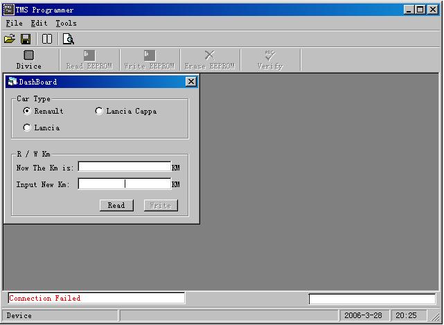This screenshot has width=444, height=325.
Task: Maximize the TMS Programmer window
Action: (x=420, y=10)
